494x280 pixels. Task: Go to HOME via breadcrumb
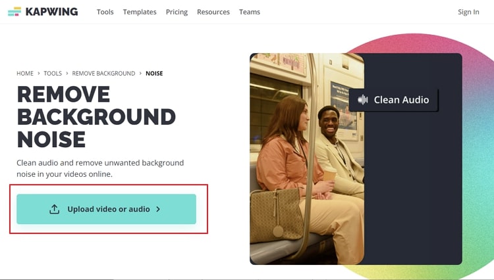(x=25, y=73)
